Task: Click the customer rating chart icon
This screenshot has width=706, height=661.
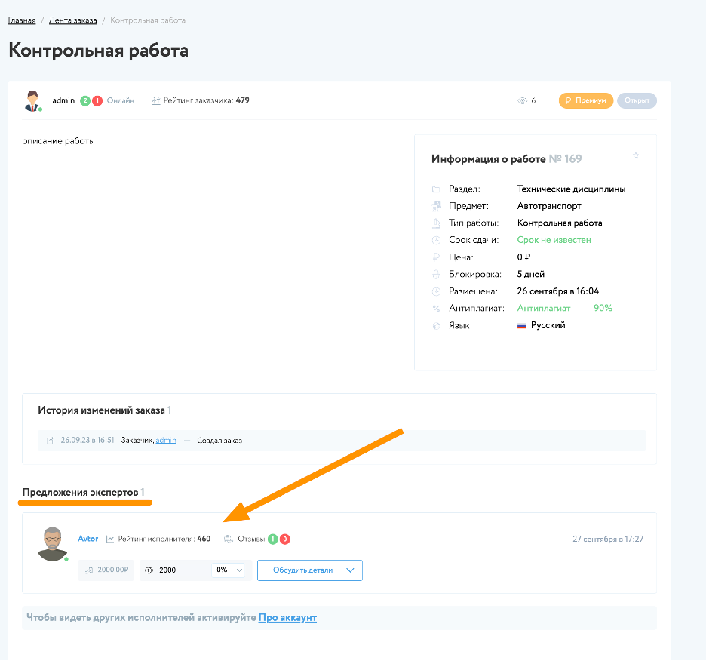Action: pos(156,100)
